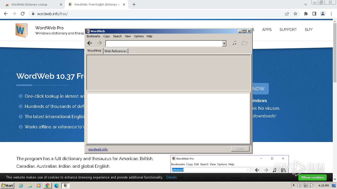This screenshot has height=189, width=337.
Task: Reload the wordweb.info page
Action: 23,14
